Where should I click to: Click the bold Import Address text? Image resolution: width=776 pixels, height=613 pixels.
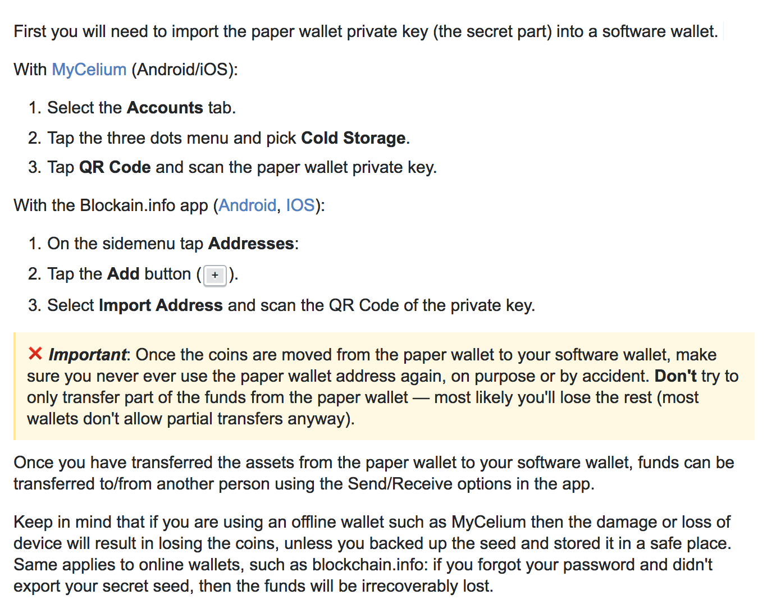click(161, 305)
